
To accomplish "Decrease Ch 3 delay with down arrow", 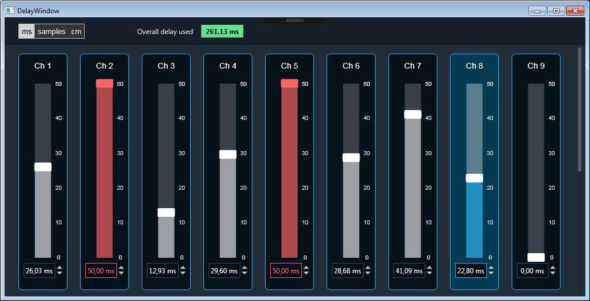I will [183, 273].
